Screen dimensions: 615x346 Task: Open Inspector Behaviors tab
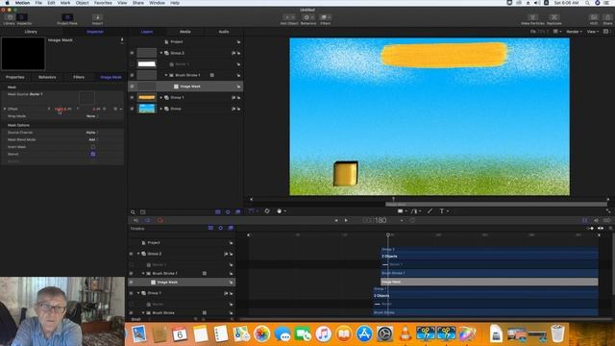(x=47, y=77)
